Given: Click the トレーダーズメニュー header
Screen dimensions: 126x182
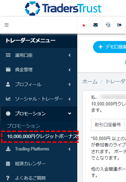Looking at the screenshot, I should 31,41.
